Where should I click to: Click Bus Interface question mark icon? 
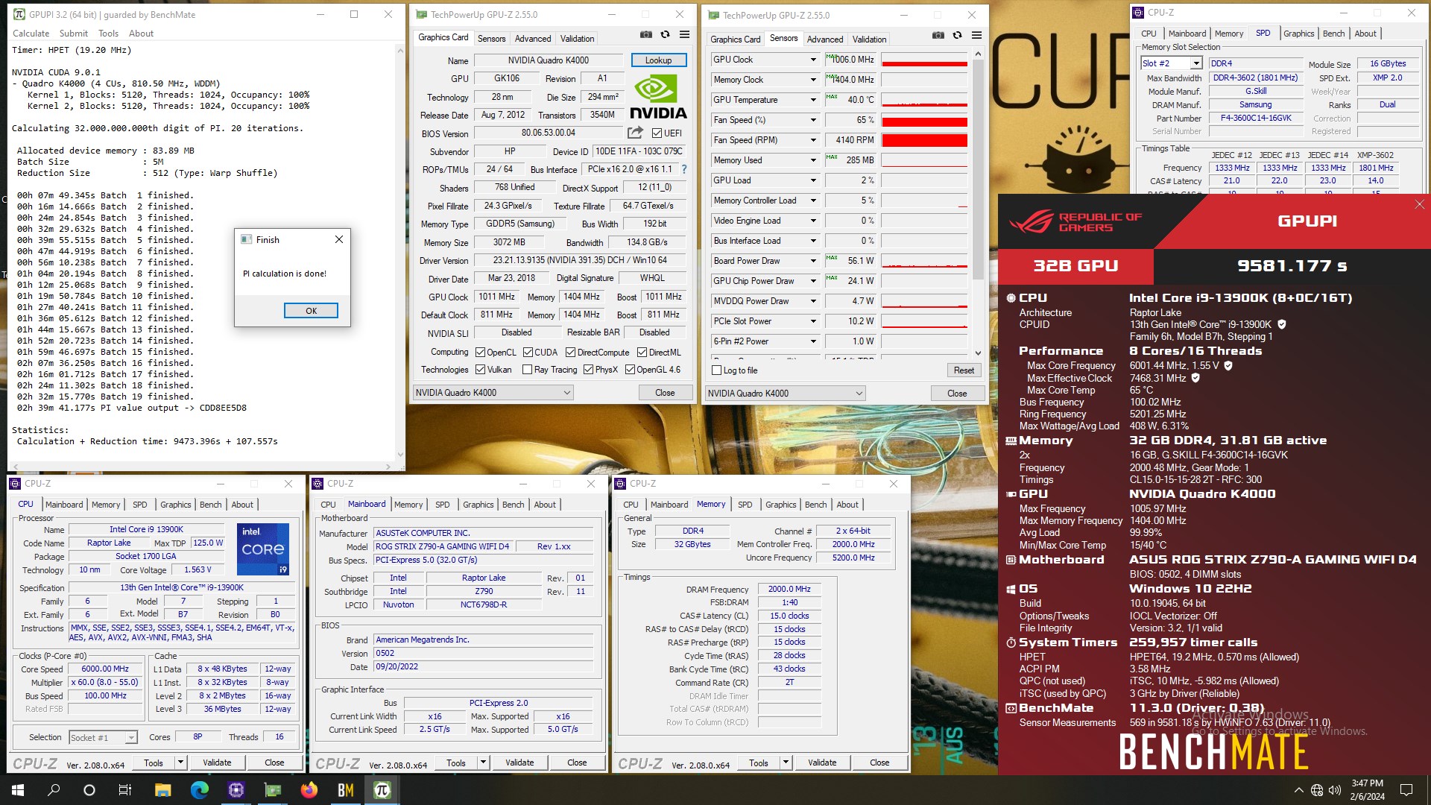pos(683,169)
